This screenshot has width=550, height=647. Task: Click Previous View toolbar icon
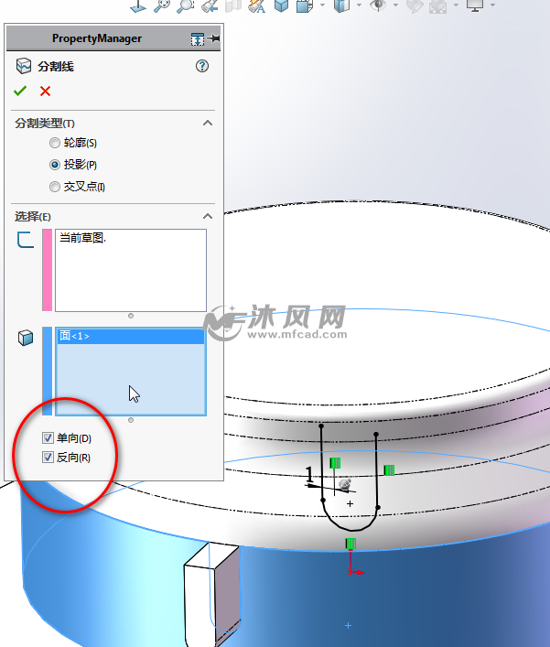click(210, 5)
